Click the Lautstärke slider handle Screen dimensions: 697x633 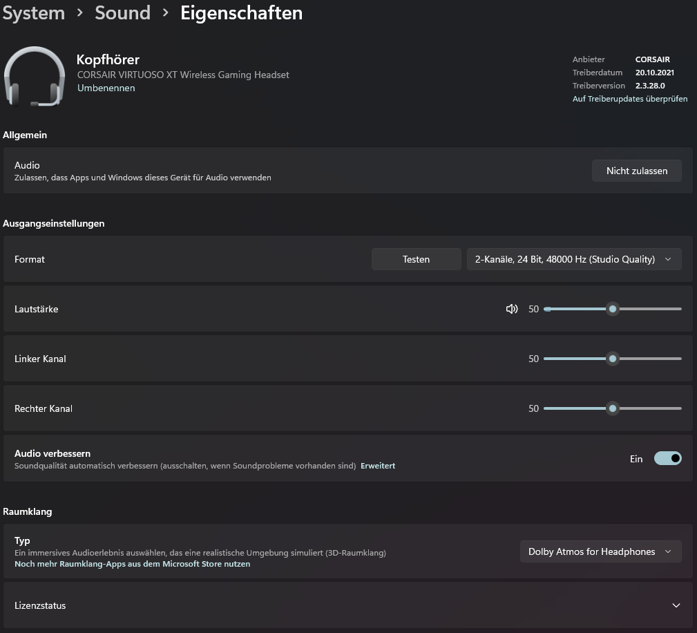click(612, 309)
